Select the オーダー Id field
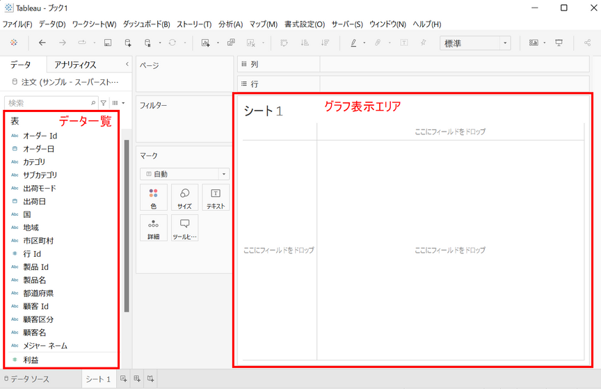The width and height of the screenshot is (601, 389). tap(40, 136)
